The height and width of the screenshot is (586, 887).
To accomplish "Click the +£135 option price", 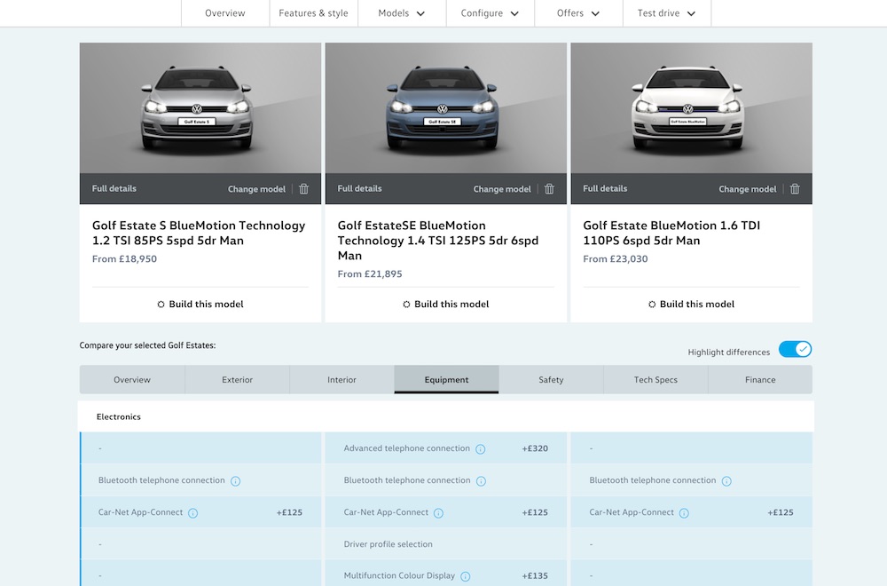I will 535,576.
